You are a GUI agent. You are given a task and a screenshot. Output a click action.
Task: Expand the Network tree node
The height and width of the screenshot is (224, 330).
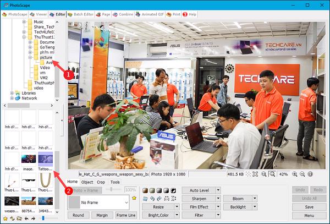[x=12, y=98]
